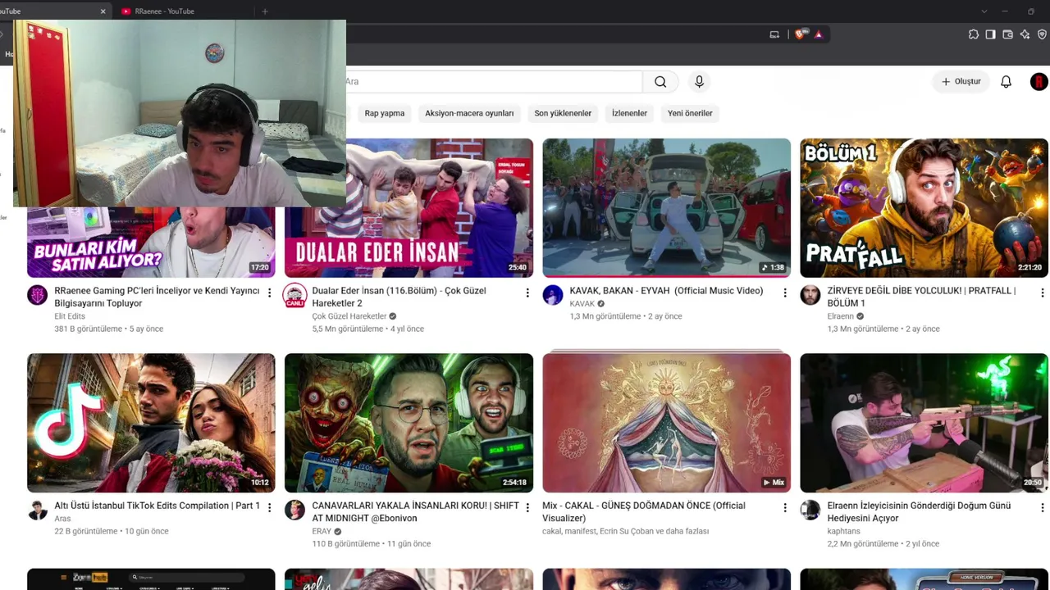The width and height of the screenshot is (1050, 590).
Task: Click the YouTube search magnifier button
Action: coord(660,82)
